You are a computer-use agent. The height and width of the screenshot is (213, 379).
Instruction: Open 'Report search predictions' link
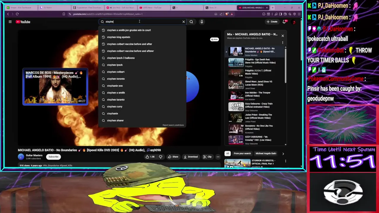pyautogui.click(x=173, y=125)
